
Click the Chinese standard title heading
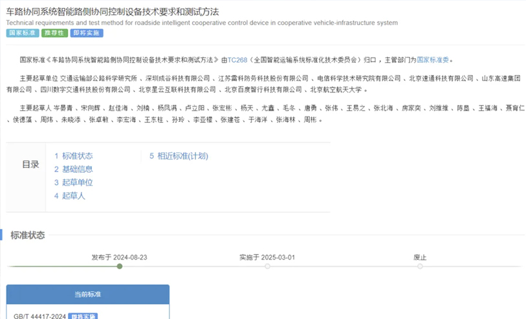(113, 12)
